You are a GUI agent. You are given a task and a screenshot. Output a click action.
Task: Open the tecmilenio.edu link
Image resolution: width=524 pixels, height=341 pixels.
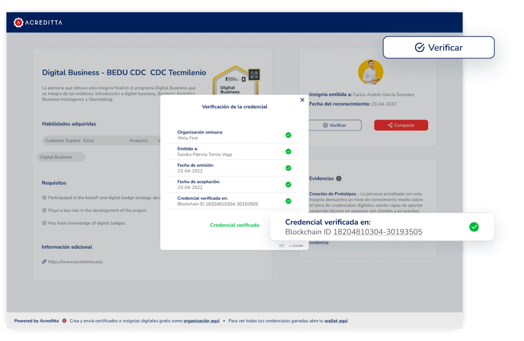[x=75, y=262]
